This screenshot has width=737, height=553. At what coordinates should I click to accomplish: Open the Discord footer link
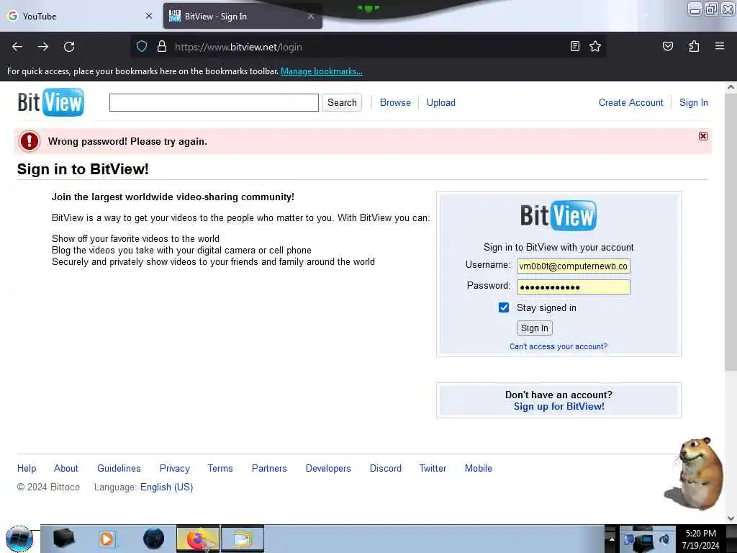(x=386, y=468)
